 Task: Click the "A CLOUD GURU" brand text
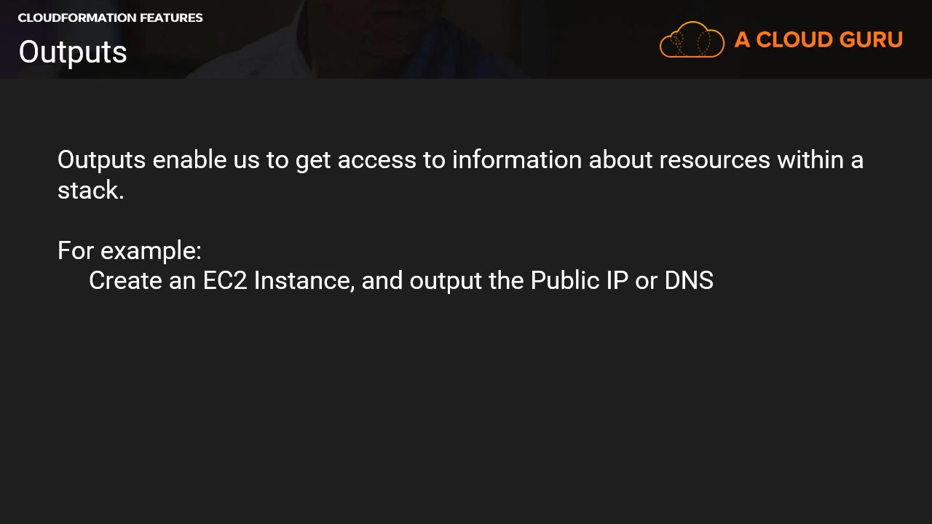(818, 40)
